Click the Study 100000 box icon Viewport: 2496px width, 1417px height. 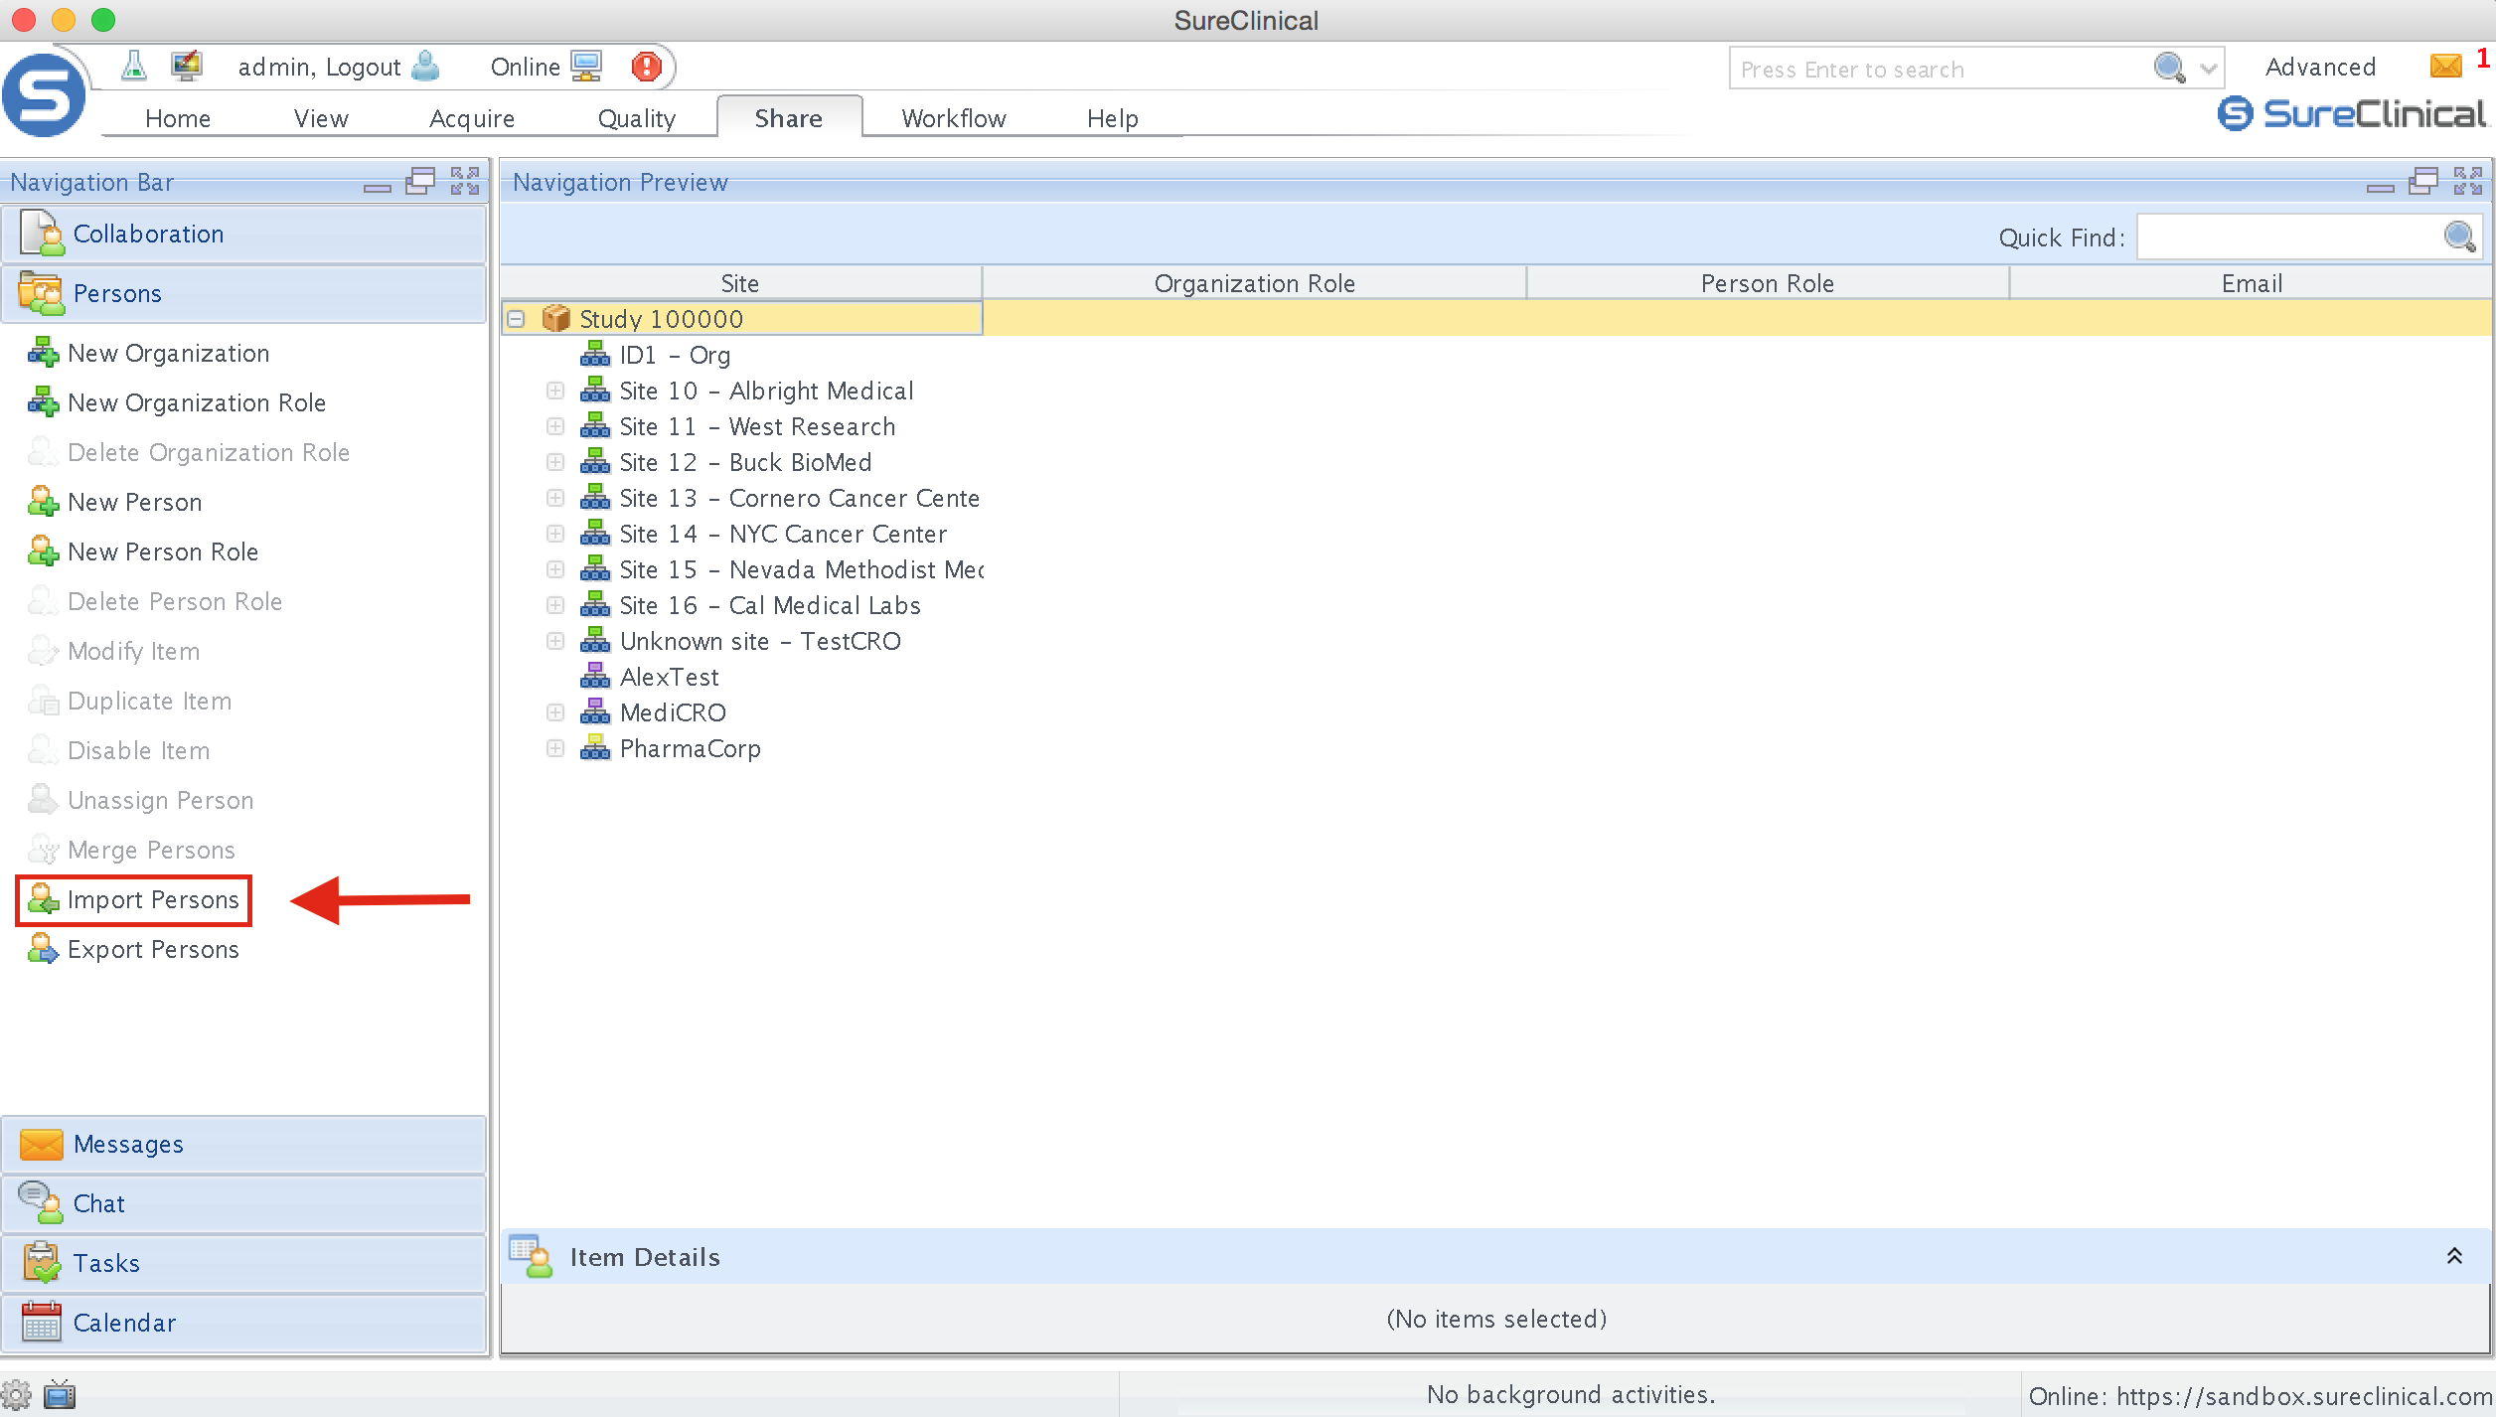pos(555,319)
